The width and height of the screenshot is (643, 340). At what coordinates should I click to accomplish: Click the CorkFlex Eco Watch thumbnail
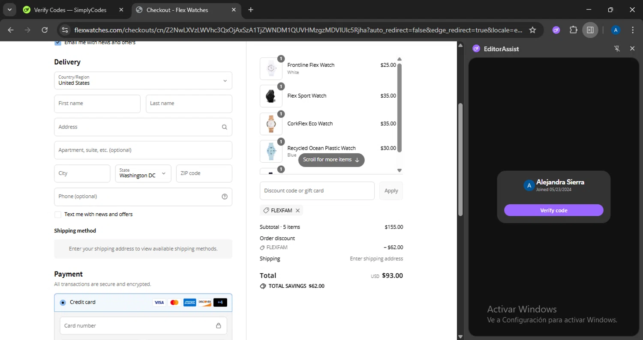tap(271, 124)
